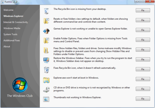Click 'Fixes Show hidden files' description

92,51
